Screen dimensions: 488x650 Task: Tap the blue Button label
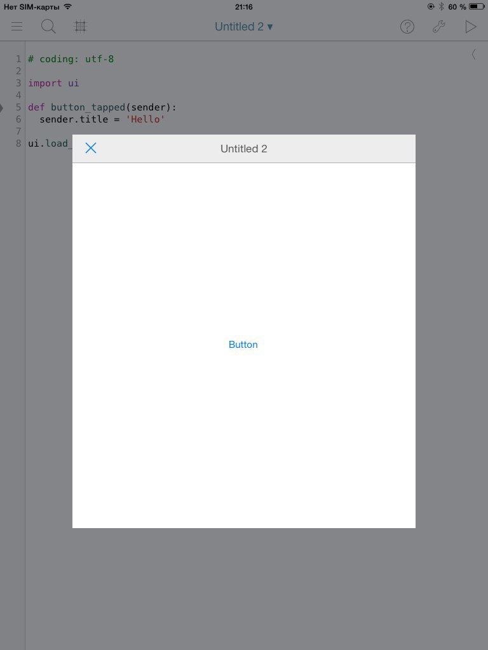(x=243, y=345)
